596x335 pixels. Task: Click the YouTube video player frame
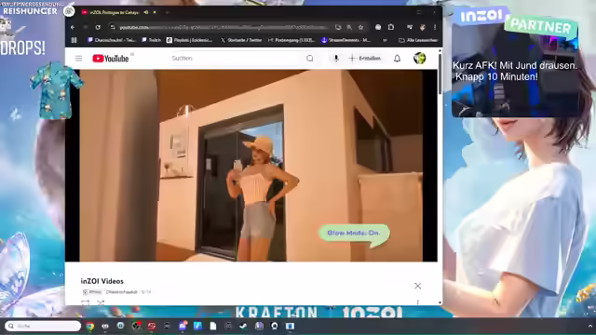(x=251, y=166)
